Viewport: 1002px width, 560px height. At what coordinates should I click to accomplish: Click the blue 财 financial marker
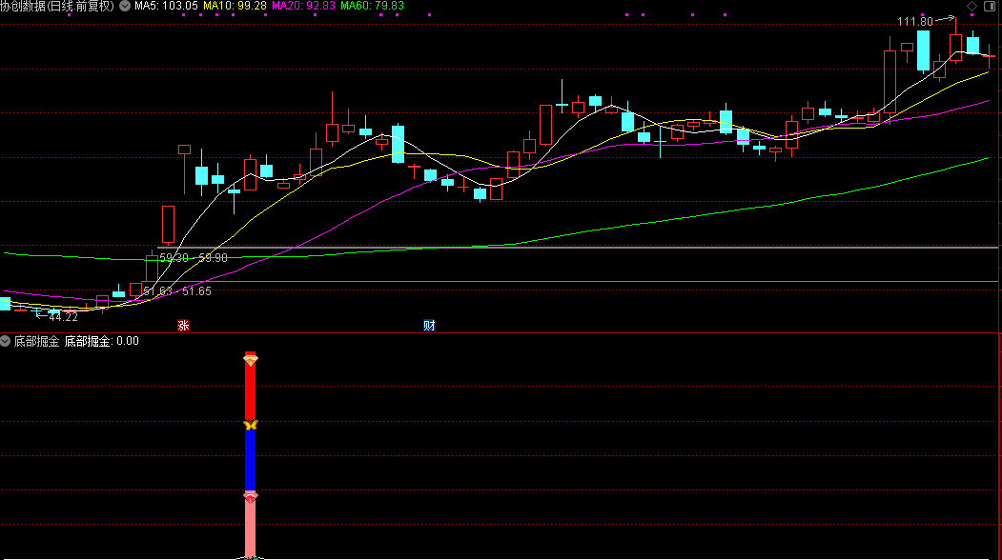429,326
